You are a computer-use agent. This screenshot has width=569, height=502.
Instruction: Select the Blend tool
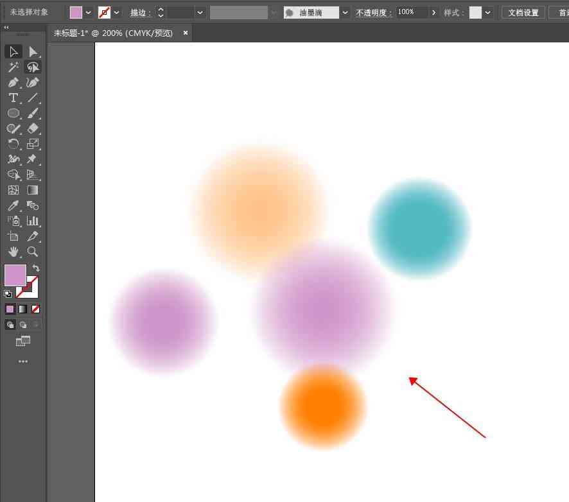[x=33, y=205]
